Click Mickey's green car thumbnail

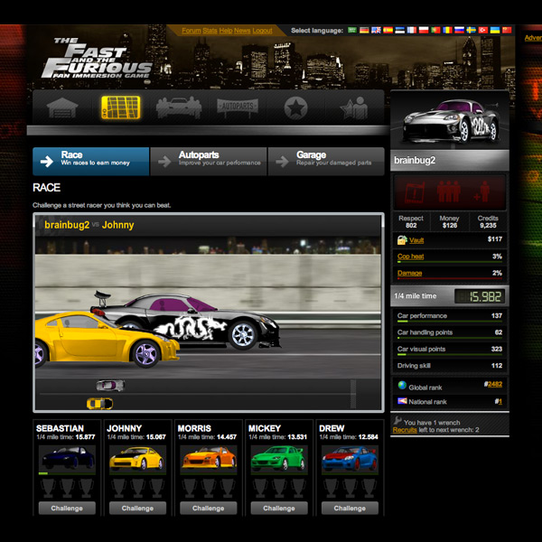coord(279,460)
